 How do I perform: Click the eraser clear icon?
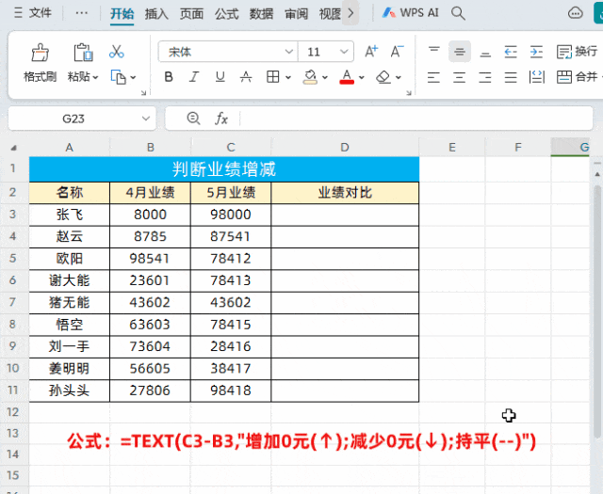pos(383,77)
